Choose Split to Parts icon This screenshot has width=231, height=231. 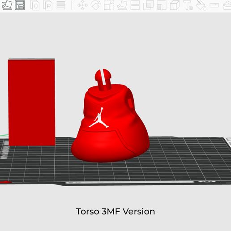48,5
